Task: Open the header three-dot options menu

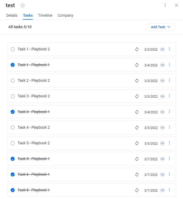Action: point(165,5)
